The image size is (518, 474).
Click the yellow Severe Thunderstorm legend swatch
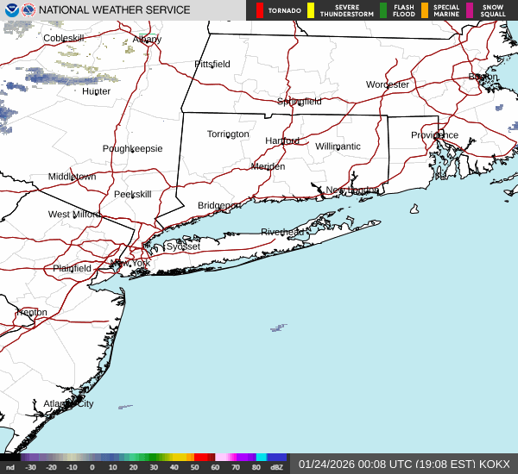pos(311,10)
